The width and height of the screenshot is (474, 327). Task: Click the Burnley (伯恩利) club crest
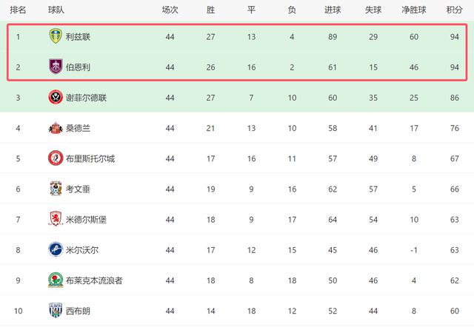pos(55,67)
